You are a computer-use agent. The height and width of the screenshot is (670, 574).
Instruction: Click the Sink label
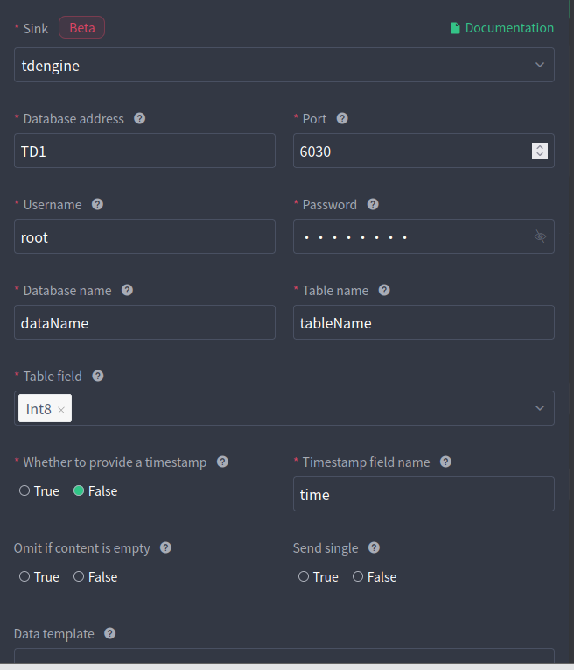35,29
